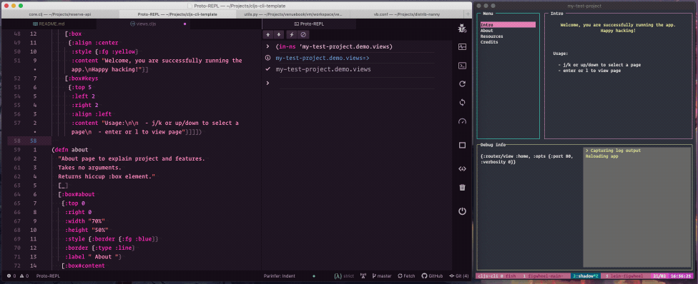This screenshot has height=284, width=698.
Task: Toggle the lambda strict mode indicator
Action: [345, 276]
